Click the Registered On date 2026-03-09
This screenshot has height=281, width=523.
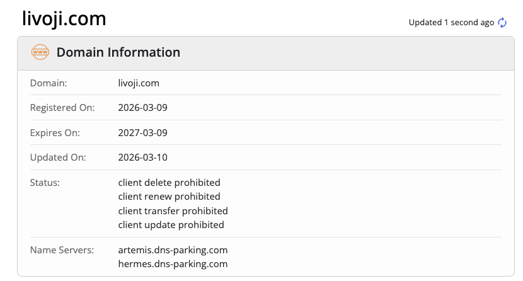143,108
